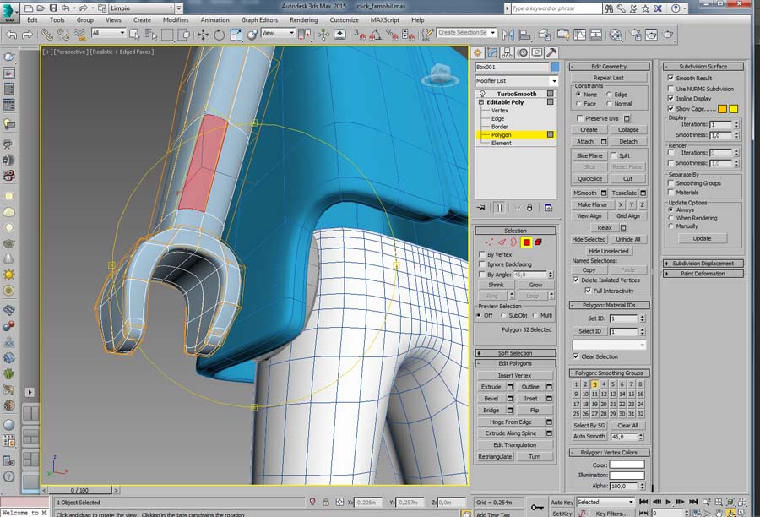The height and width of the screenshot is (517, 760).
Task: Click the Undo arrow in main toolbar
Action: coord(11,35)
